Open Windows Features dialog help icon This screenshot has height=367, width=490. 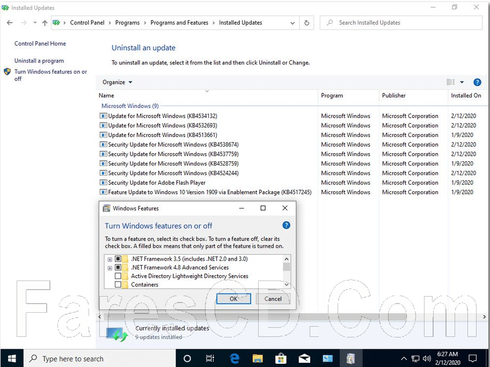pyautogui.click(x=286, y=225)
